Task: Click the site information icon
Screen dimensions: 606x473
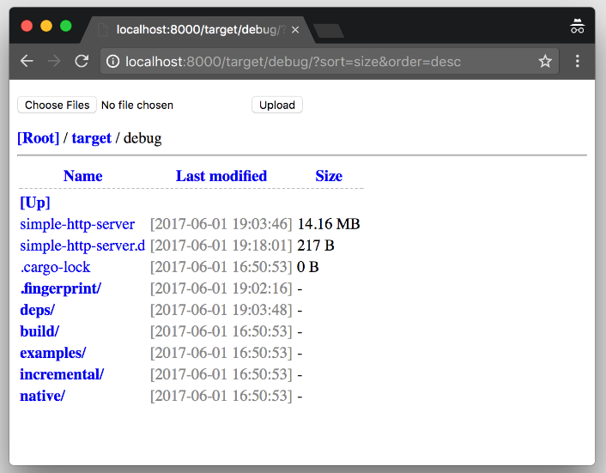Action: (112, 62)
